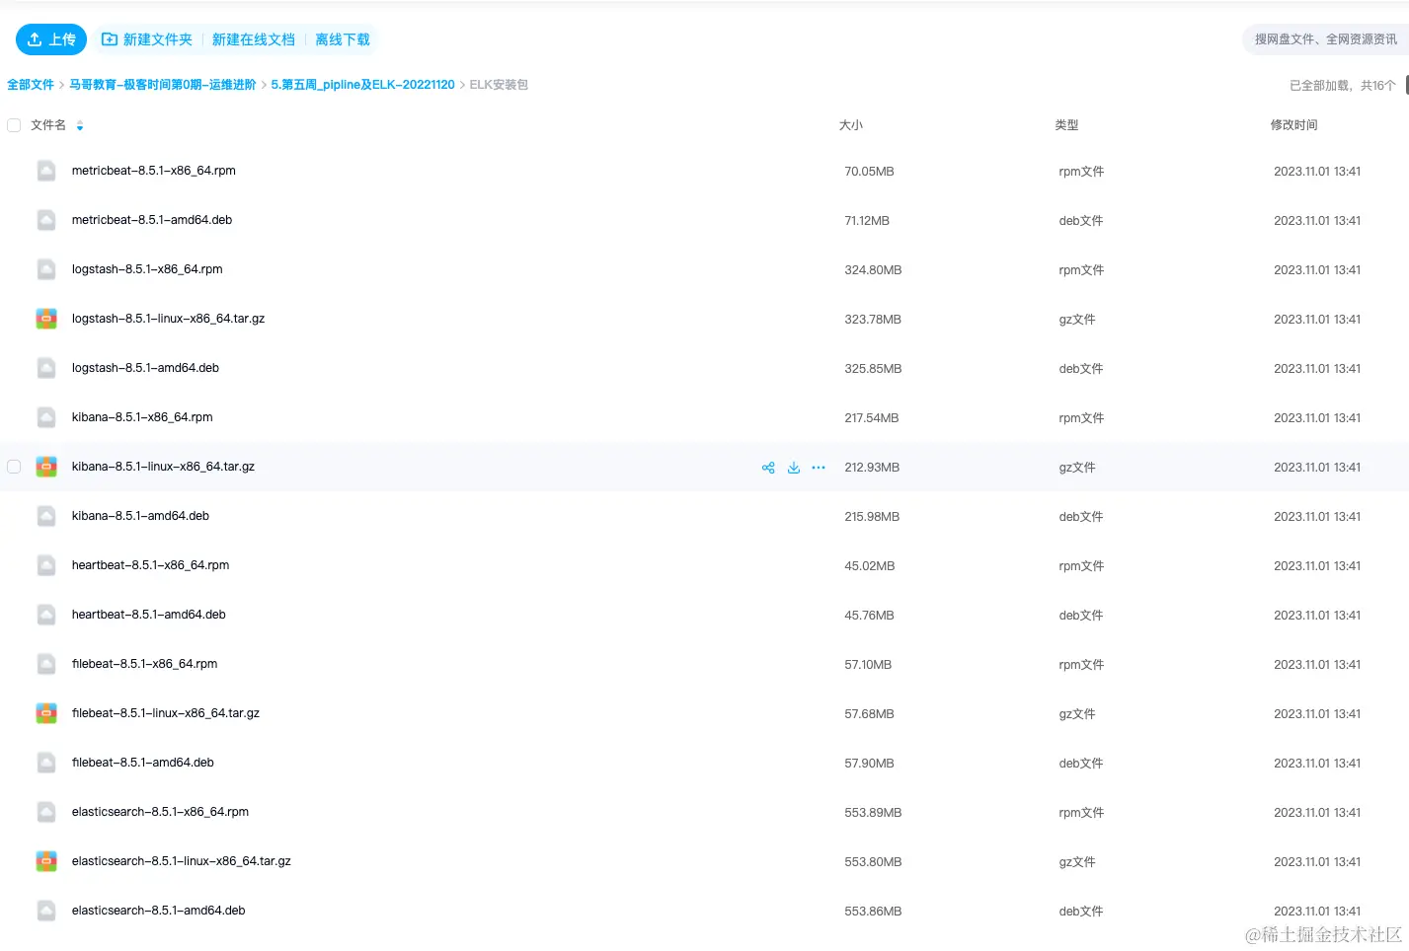Click file icon of elasticsearch-8.5.1-x86_64.rpm
1409x951 pixels.
[x=46, y=812]
